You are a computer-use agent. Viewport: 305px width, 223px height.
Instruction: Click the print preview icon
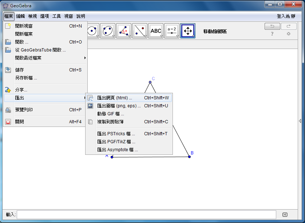(8, 110)
